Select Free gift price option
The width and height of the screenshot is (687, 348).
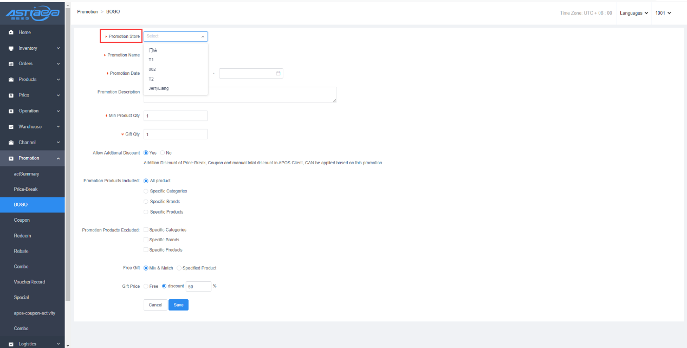click(146, 286)
